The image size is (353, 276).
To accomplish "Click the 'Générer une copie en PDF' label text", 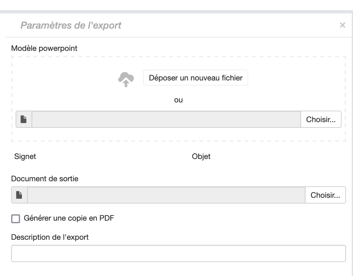I will click(x=69, y=218).
